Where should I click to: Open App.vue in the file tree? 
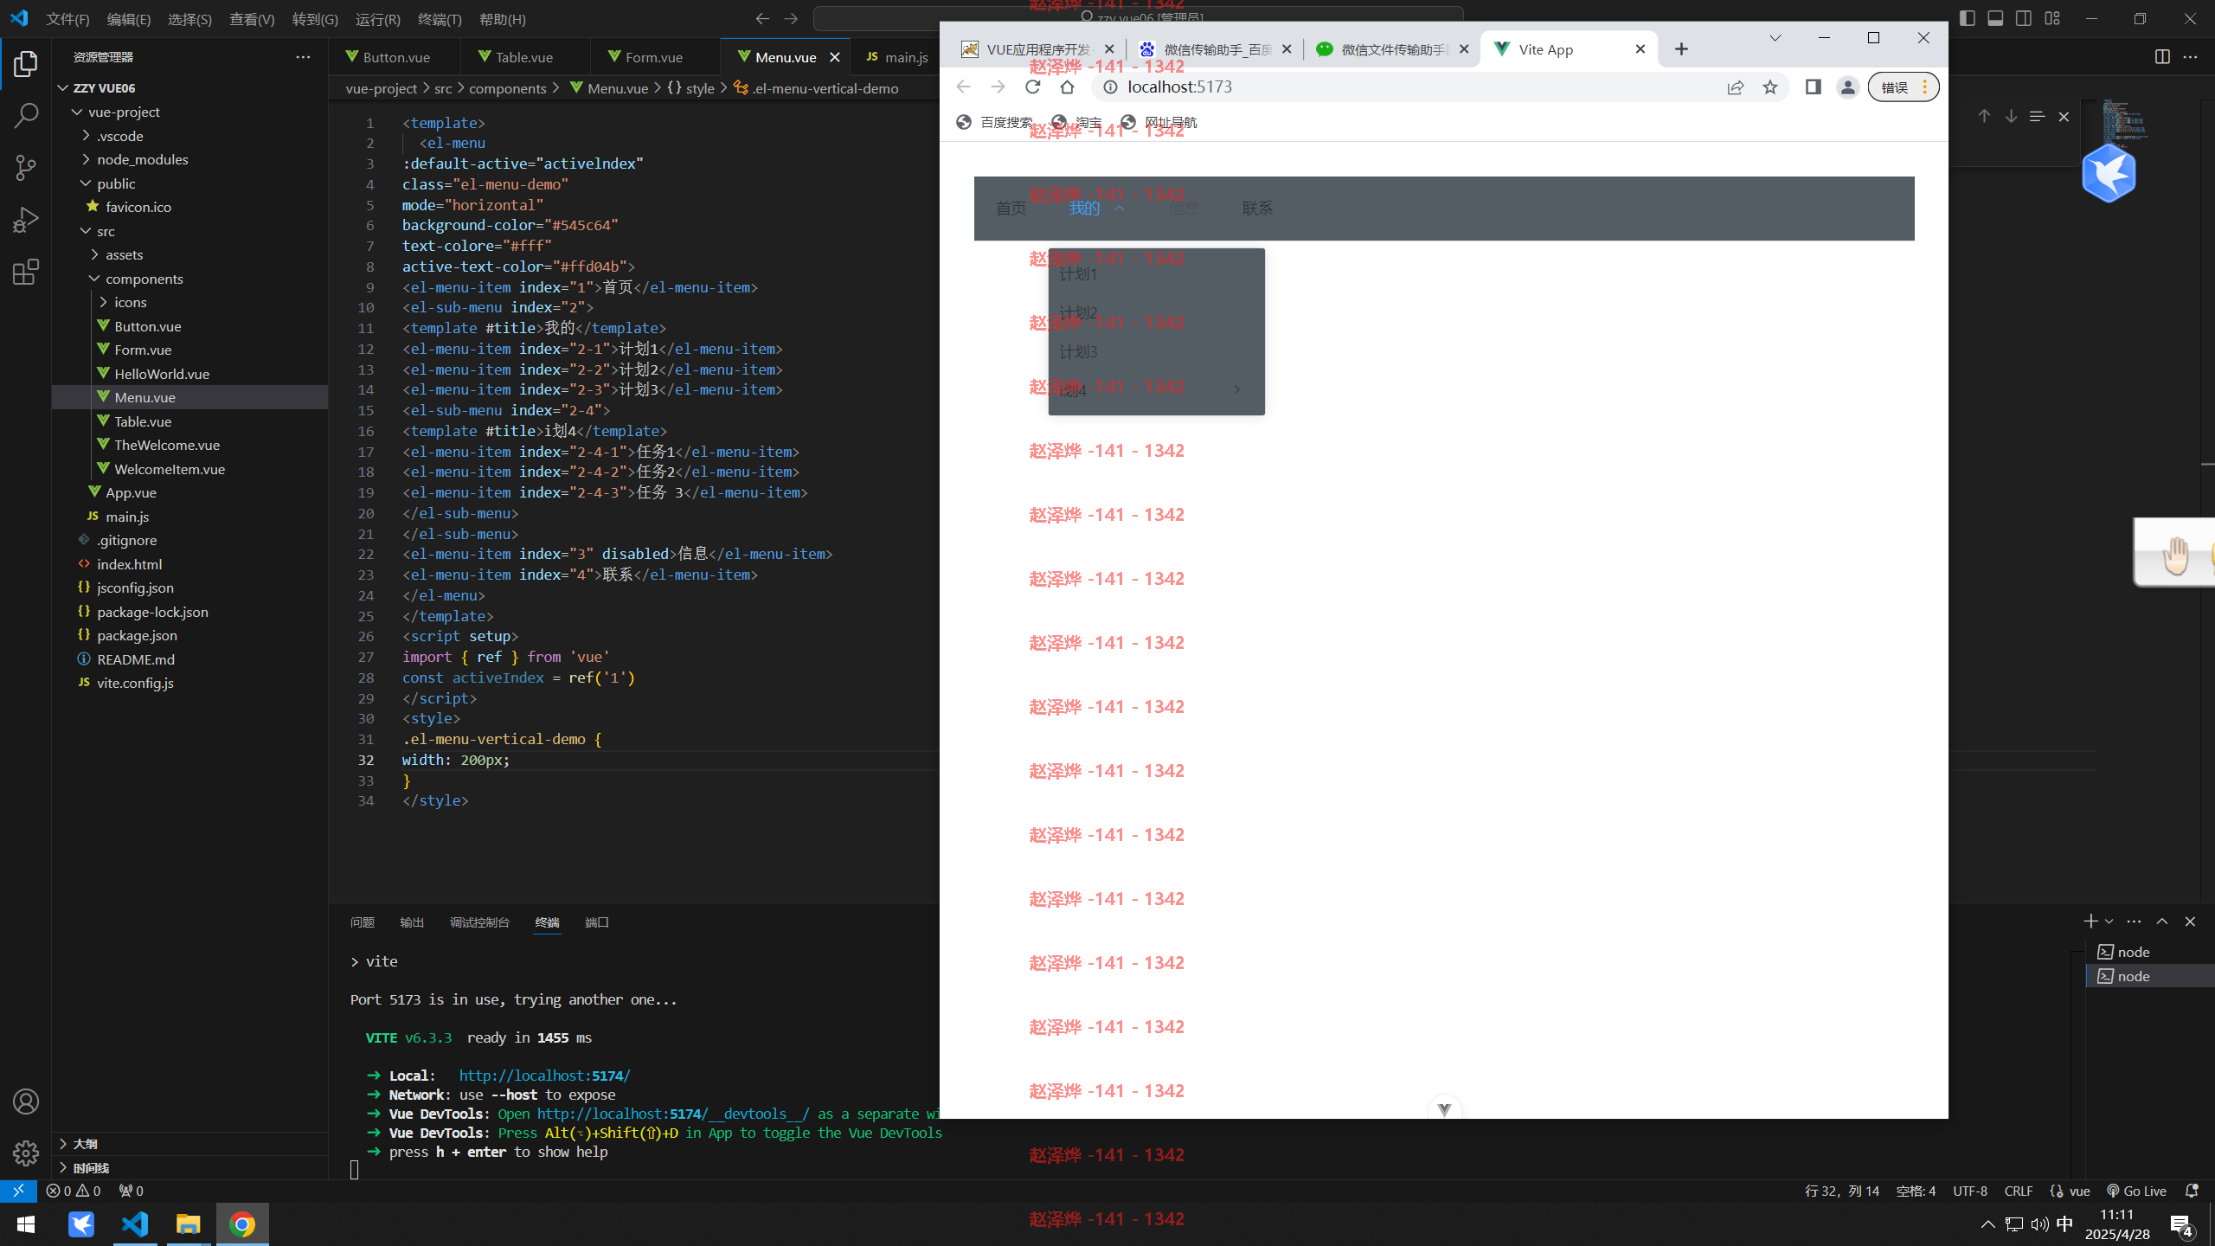tap(131, 492)
